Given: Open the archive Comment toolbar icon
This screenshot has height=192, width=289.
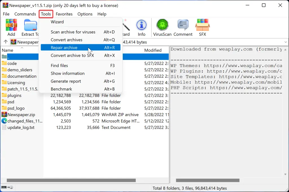Looking at the screenshot, I should pos(183,27).
